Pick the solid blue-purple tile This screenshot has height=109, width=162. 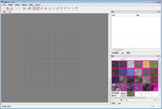131,72
